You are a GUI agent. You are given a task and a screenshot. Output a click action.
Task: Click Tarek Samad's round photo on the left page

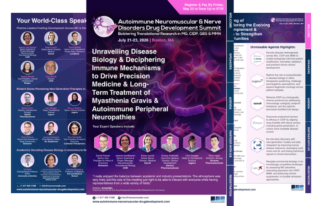(x=75, y=38)
